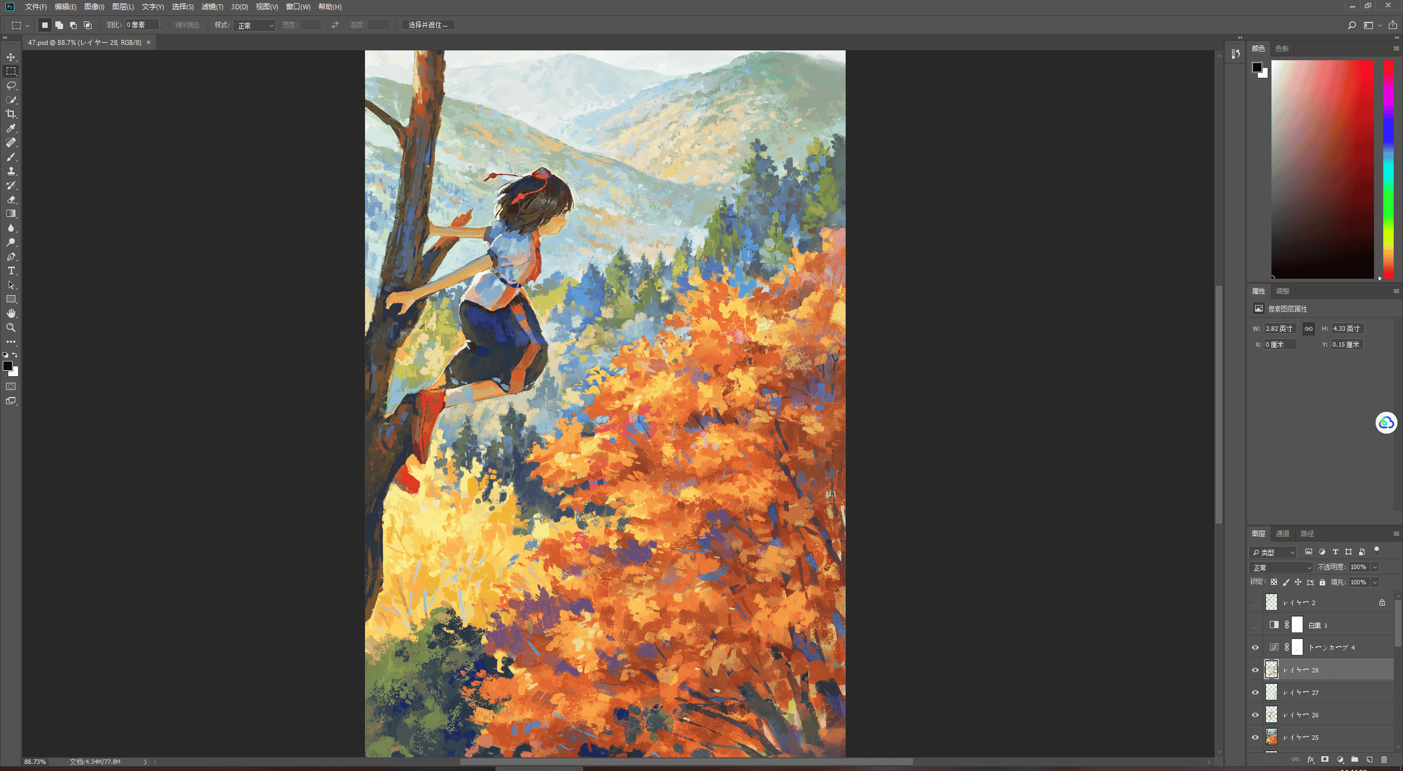This screenshot has height=771, width=1403.
Task: Hide layer レイヤー 28
Action: coord(1255,670)
